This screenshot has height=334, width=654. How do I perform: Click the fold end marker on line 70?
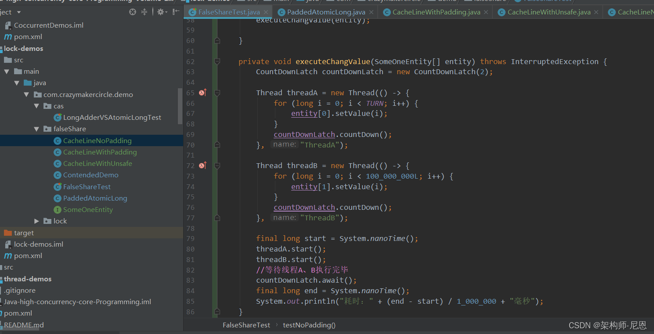(217, 145)
